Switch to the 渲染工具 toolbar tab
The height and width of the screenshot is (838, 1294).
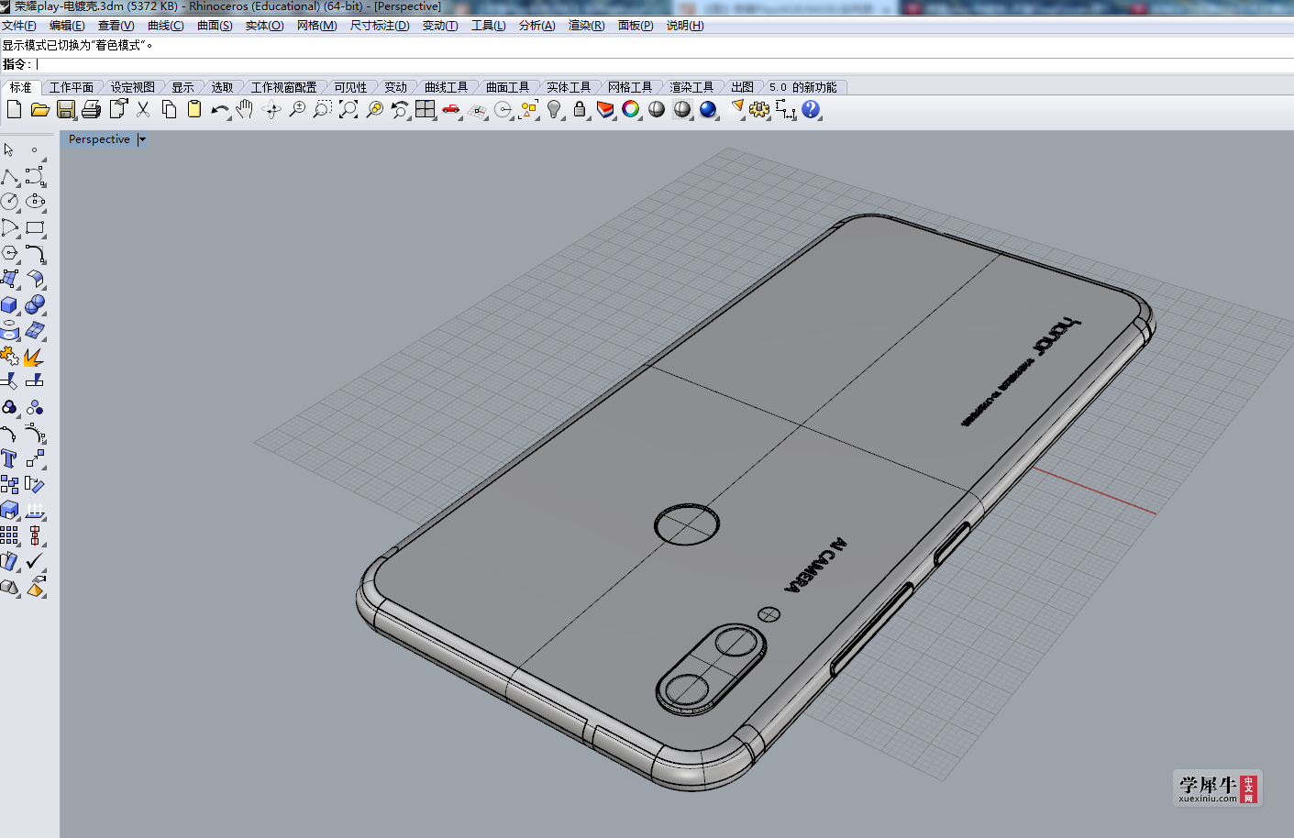pyautogui.click(x=691, y=87)
